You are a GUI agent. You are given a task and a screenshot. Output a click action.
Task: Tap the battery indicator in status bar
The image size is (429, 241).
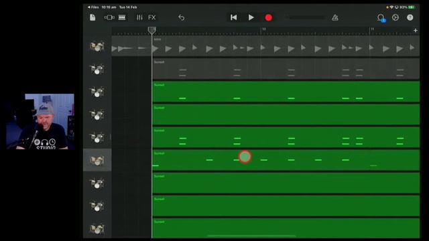pyautogui.click(x=412, y=7)
